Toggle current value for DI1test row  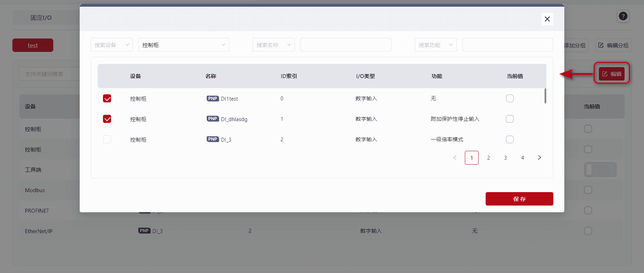(510, 99)
